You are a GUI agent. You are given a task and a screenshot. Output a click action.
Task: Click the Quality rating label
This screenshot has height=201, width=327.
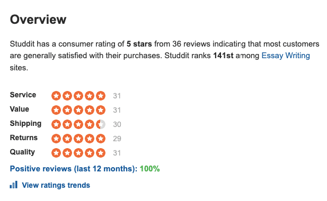[x=22, y=152]
